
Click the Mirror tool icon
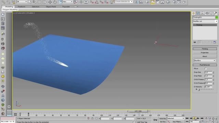point(136,2)
